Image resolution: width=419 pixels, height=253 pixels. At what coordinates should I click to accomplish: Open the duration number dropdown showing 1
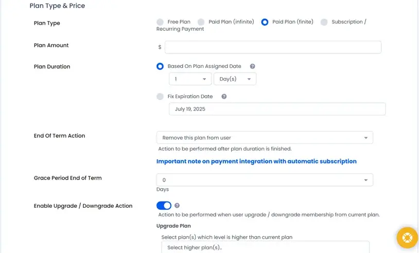click(x=190, y=79)
